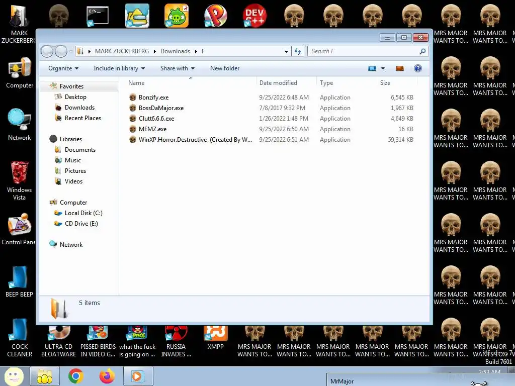Expand arrow after MARK ZUCKERBERG breadcrumb

click(155, 51)
